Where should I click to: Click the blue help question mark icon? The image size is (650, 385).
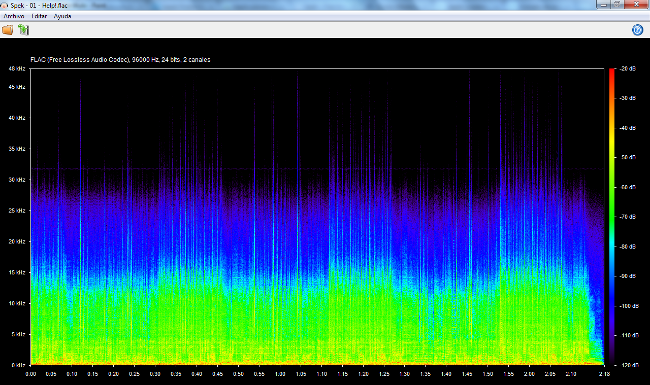(x=637, y=30)
